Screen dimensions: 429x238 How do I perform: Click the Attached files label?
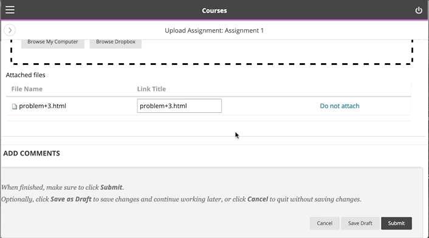26,75
